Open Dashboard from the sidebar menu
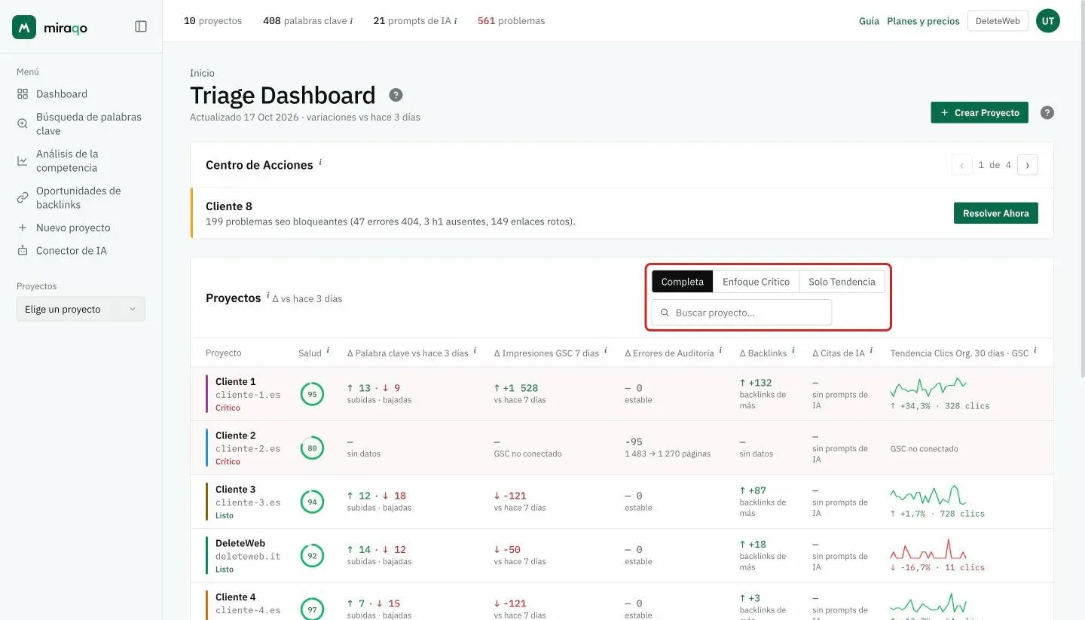The image size is (1085, 620). (x=62, y=94)
